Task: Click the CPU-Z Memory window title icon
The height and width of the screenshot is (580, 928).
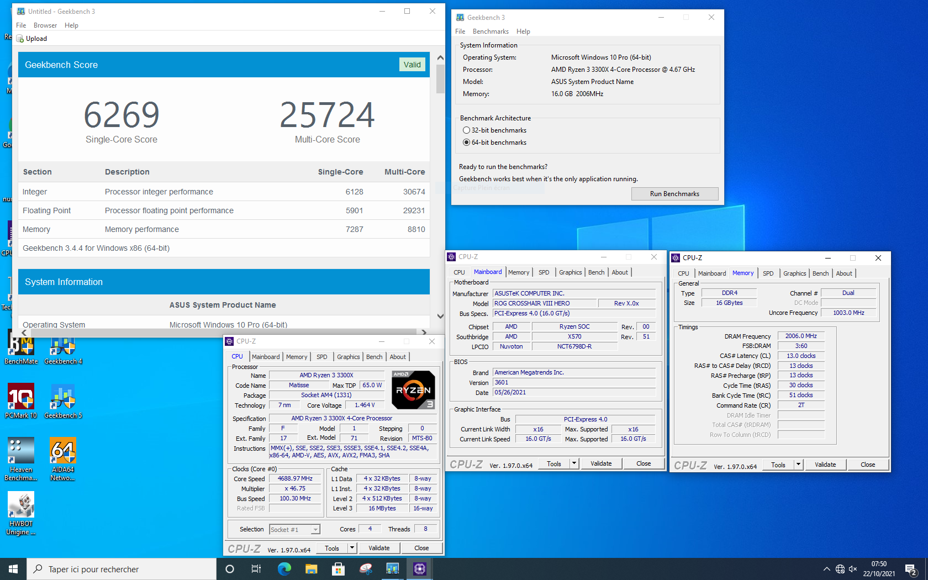Action: [x=676, y=258]
